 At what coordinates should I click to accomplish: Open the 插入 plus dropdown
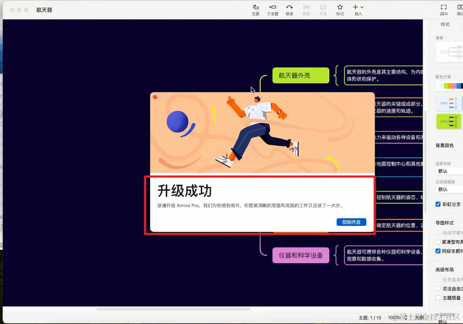[x=358, y=10]
